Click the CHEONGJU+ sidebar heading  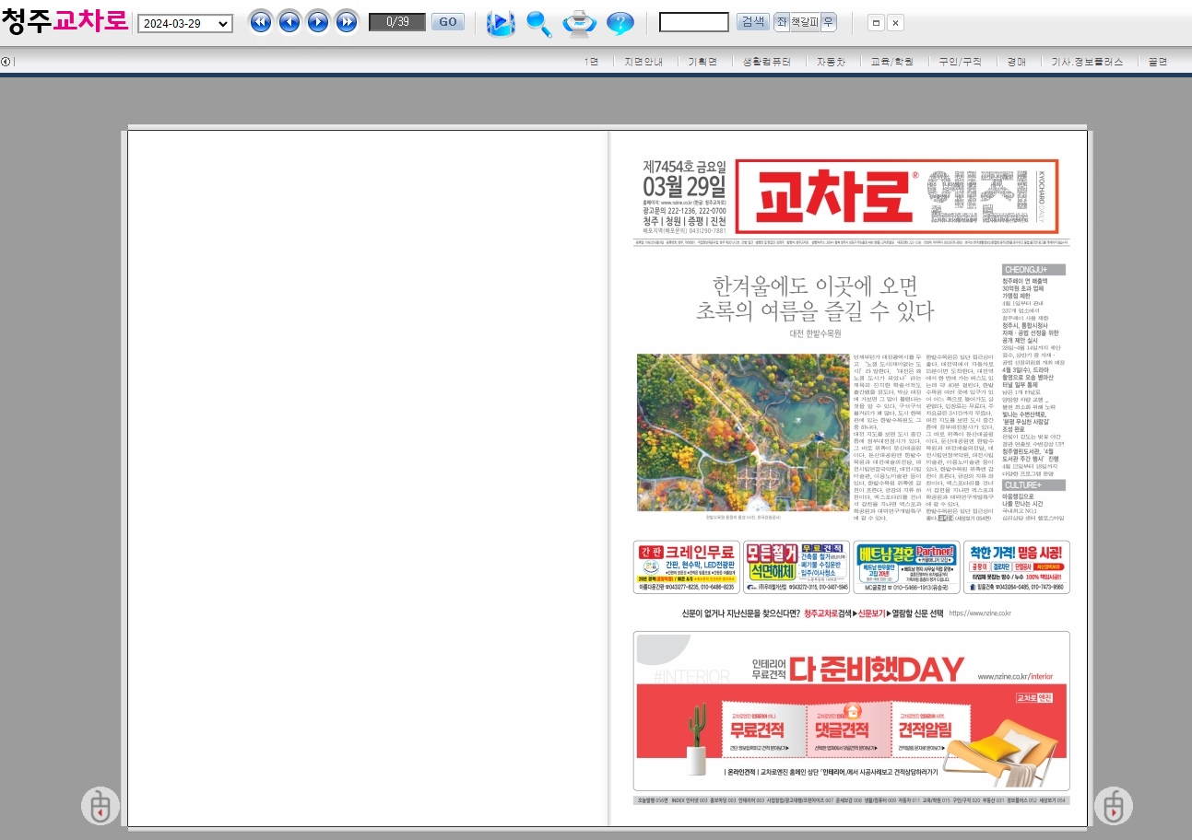tap(1033, 270)
